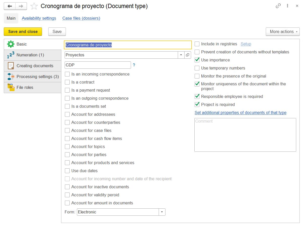
Task: Enable the Is a contract checkbox
Action: [x=67, y=82]
